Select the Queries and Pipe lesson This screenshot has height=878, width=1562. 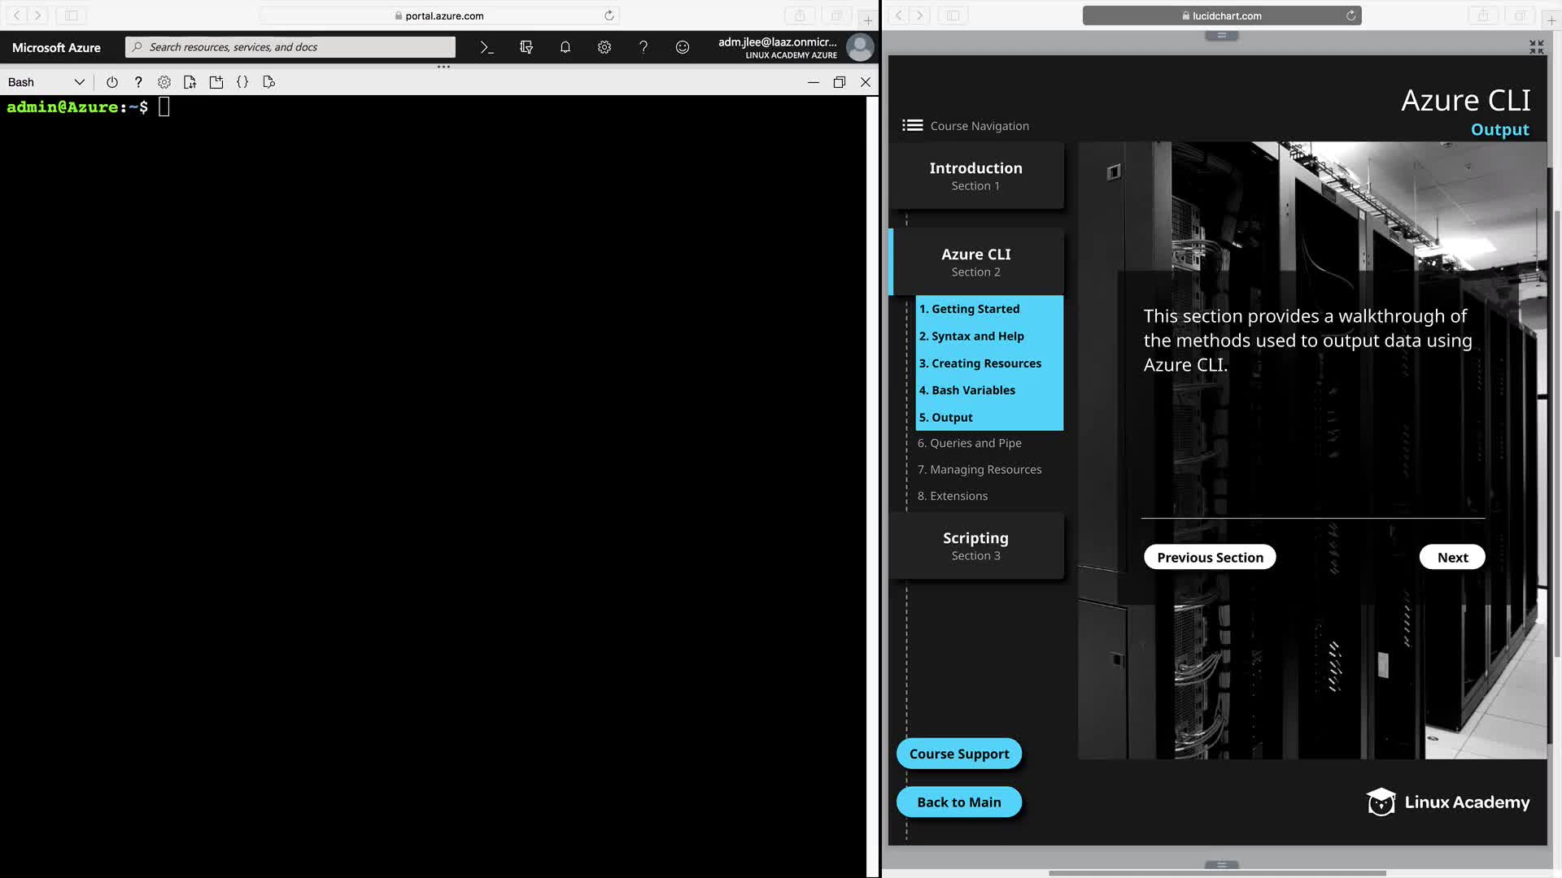(x=969, y=443)
